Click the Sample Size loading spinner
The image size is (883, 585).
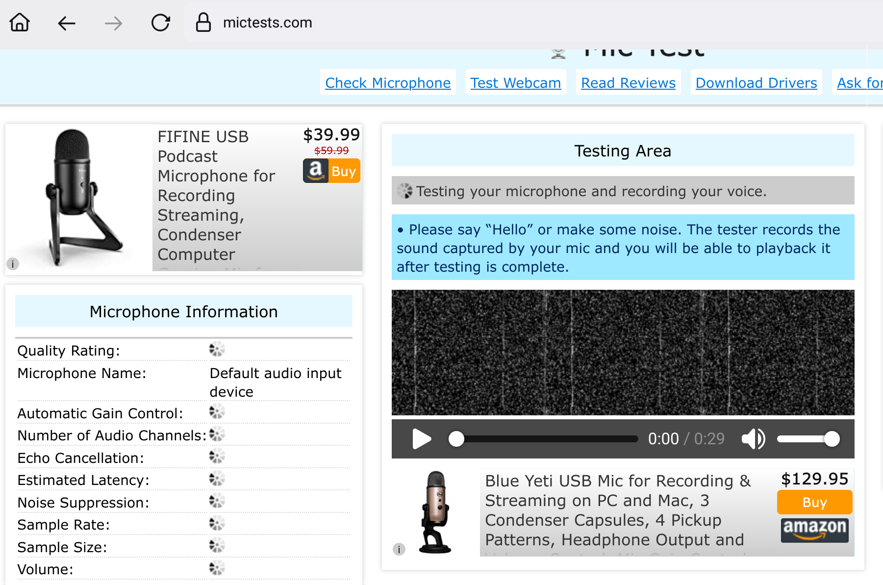coord(217,545)
